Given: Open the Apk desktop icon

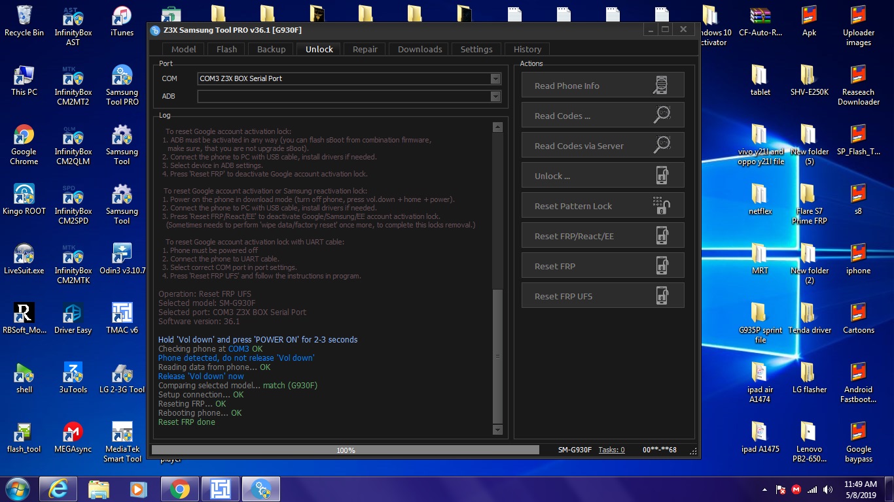Looking at the screenshot, I should tap(809, 21).
